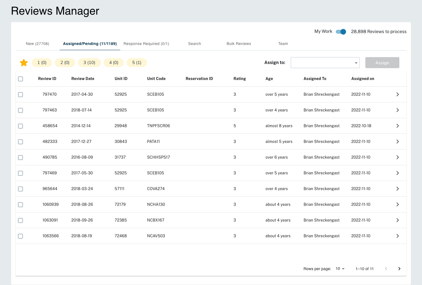Viewport: 422px width, 285px height.
Task: Click assigned date 2022-10-18
Action: coord(361,126)
